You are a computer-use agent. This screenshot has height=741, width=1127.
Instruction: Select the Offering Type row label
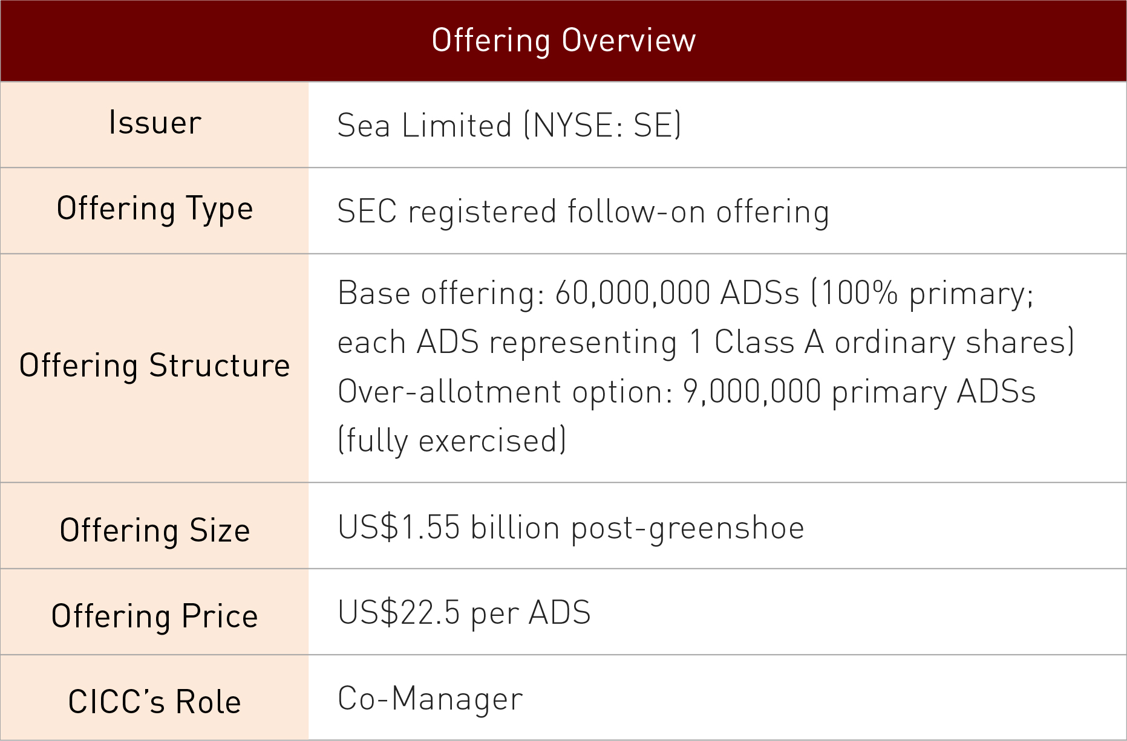[155, 209]
